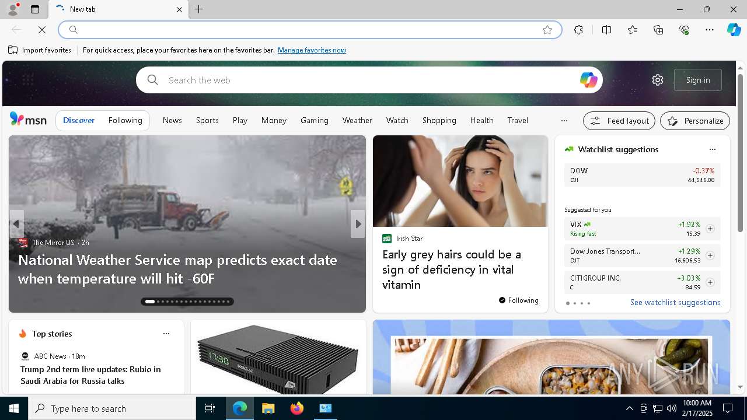Select the Following tab
Image resolution: width=747 pixels, height=420 pixels.
pos(125,120)
